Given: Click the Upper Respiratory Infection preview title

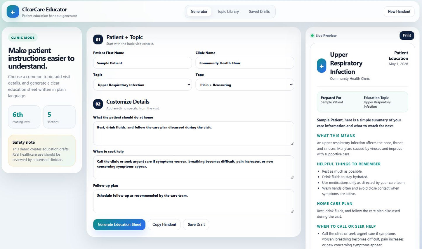Looking at the screenshot, I should click(346, 63).
